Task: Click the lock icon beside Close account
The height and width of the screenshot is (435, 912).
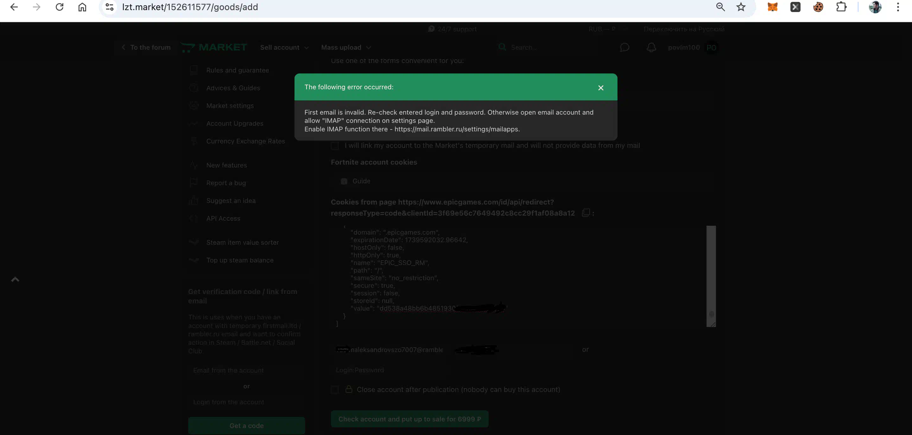Action: 349,389
